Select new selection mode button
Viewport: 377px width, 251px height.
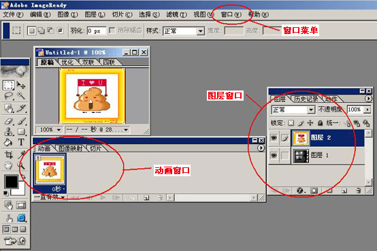tap(31, 31)
